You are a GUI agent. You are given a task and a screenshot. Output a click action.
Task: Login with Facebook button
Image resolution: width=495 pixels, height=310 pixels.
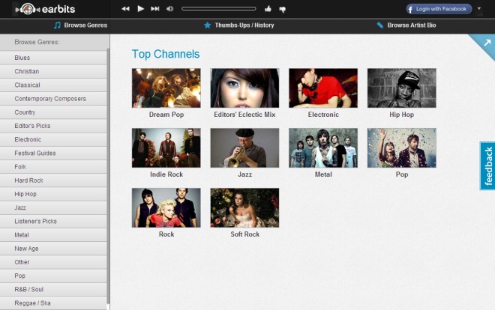point(439,9)
